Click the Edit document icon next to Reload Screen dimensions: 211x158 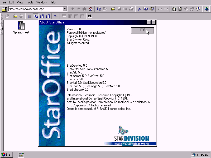point(105,9)
